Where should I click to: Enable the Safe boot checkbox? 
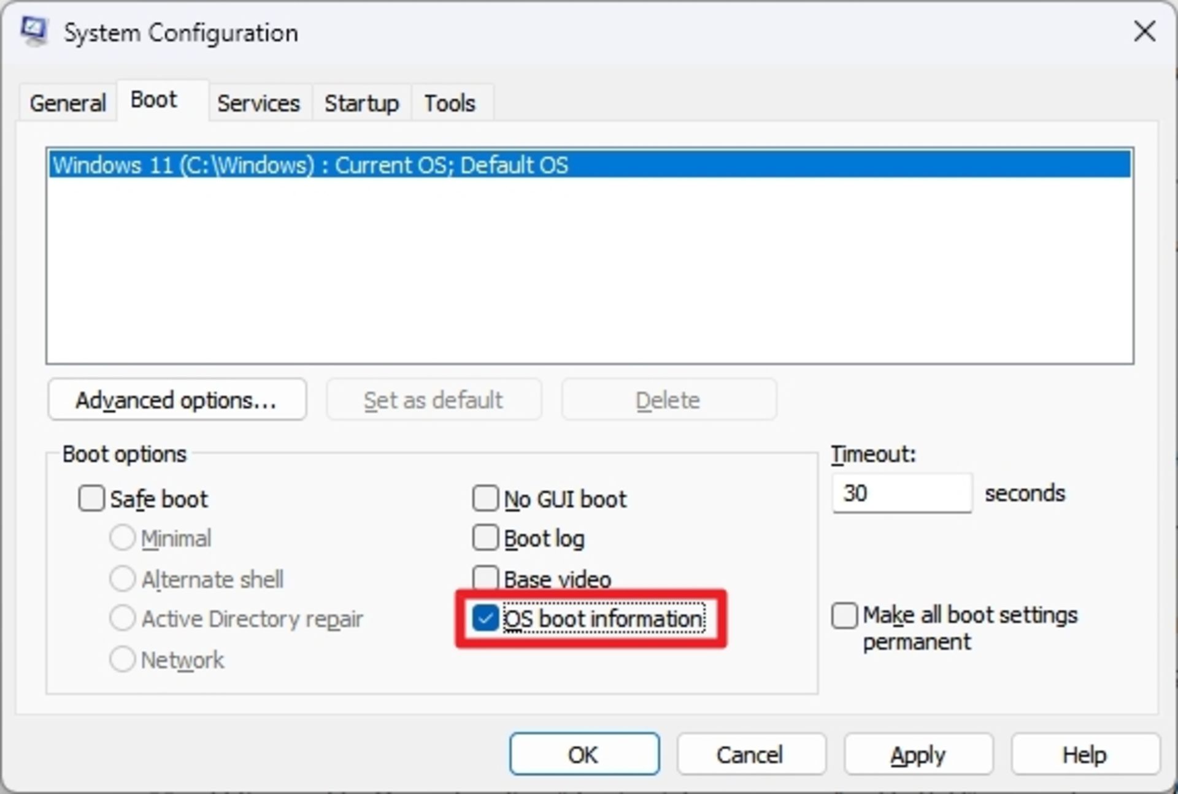coord(91,498)
